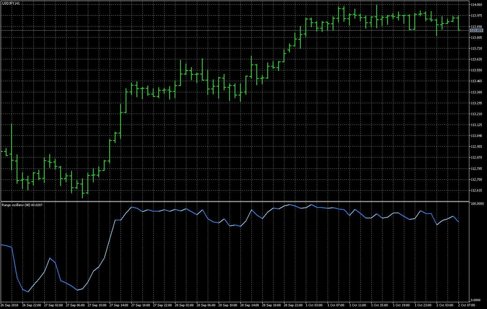Select the 28 Sep 22:00 time label

pyautogui.click(x=293, y=305)
